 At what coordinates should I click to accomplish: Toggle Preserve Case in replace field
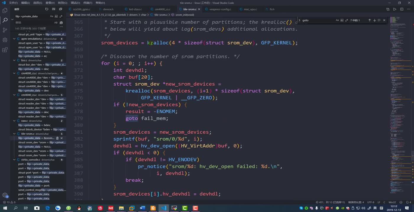56,23
